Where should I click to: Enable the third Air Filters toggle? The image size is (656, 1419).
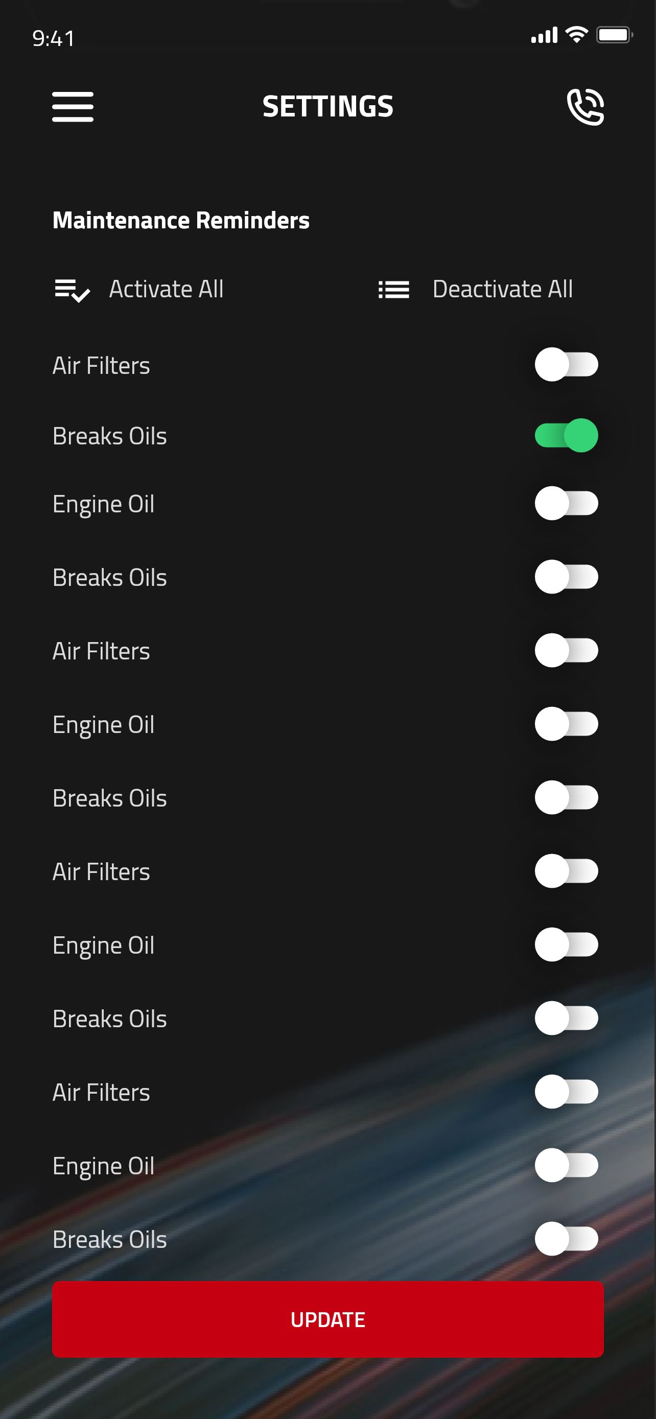coord(566,871)
